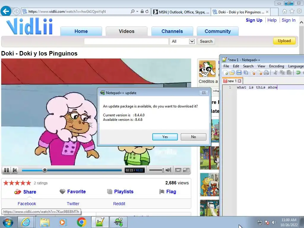Image resolution: width=304 pixels, height=228 pixels.
Task: Click the taskbar volume speaker icon
Action: (274, 222)
